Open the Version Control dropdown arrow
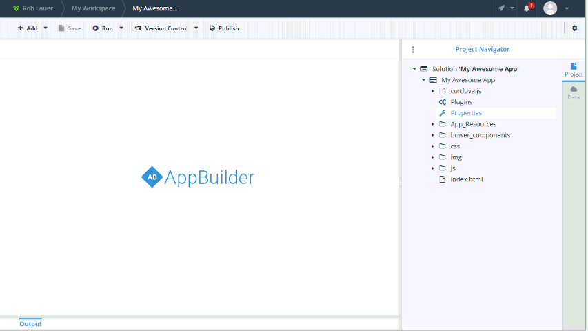Viewport: 588px width, 331px height. pos(196,28)
